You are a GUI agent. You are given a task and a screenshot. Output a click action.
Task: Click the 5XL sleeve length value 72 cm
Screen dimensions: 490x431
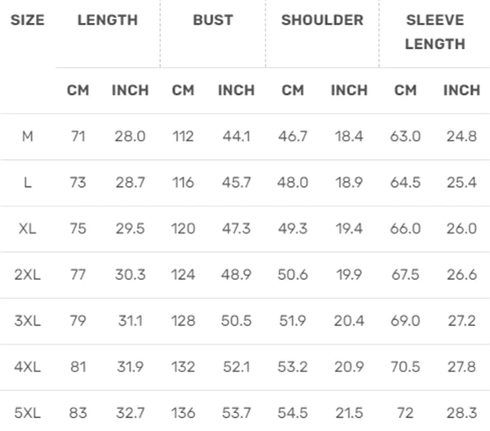tap(405, 413)
